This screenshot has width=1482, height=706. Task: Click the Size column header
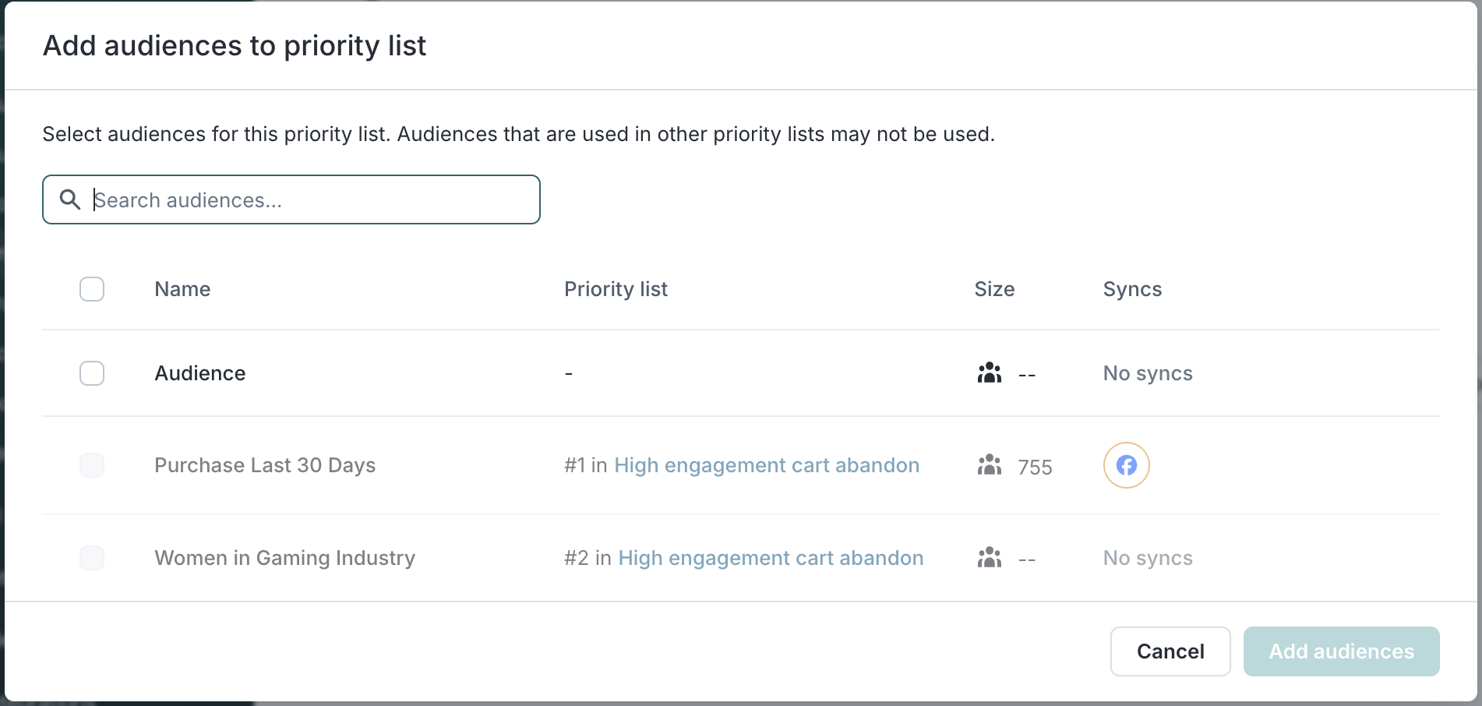pyautogui.click(x=994, y=289)
